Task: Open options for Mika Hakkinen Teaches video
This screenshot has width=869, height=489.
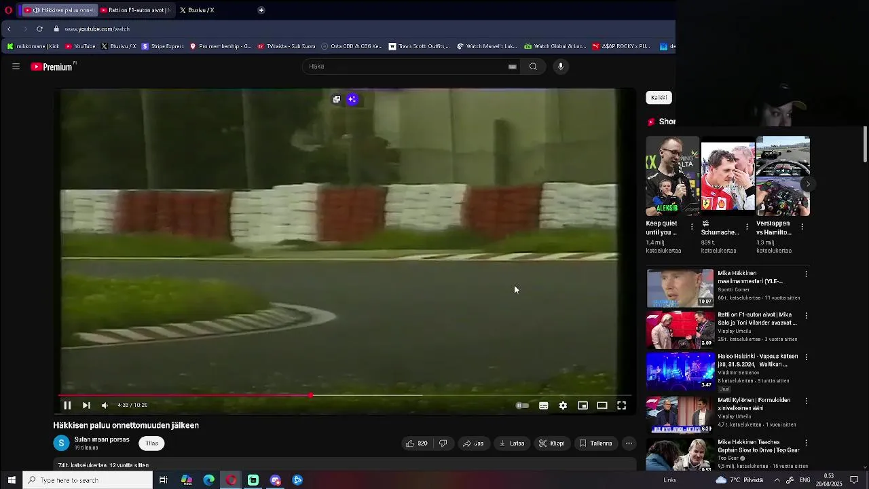Action: (x=807, y=443)
